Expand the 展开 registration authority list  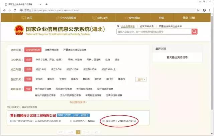pyautogui.click(x=140, y=79)
